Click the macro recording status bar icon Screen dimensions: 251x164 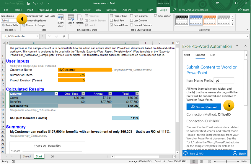click(x=14, y=161)
